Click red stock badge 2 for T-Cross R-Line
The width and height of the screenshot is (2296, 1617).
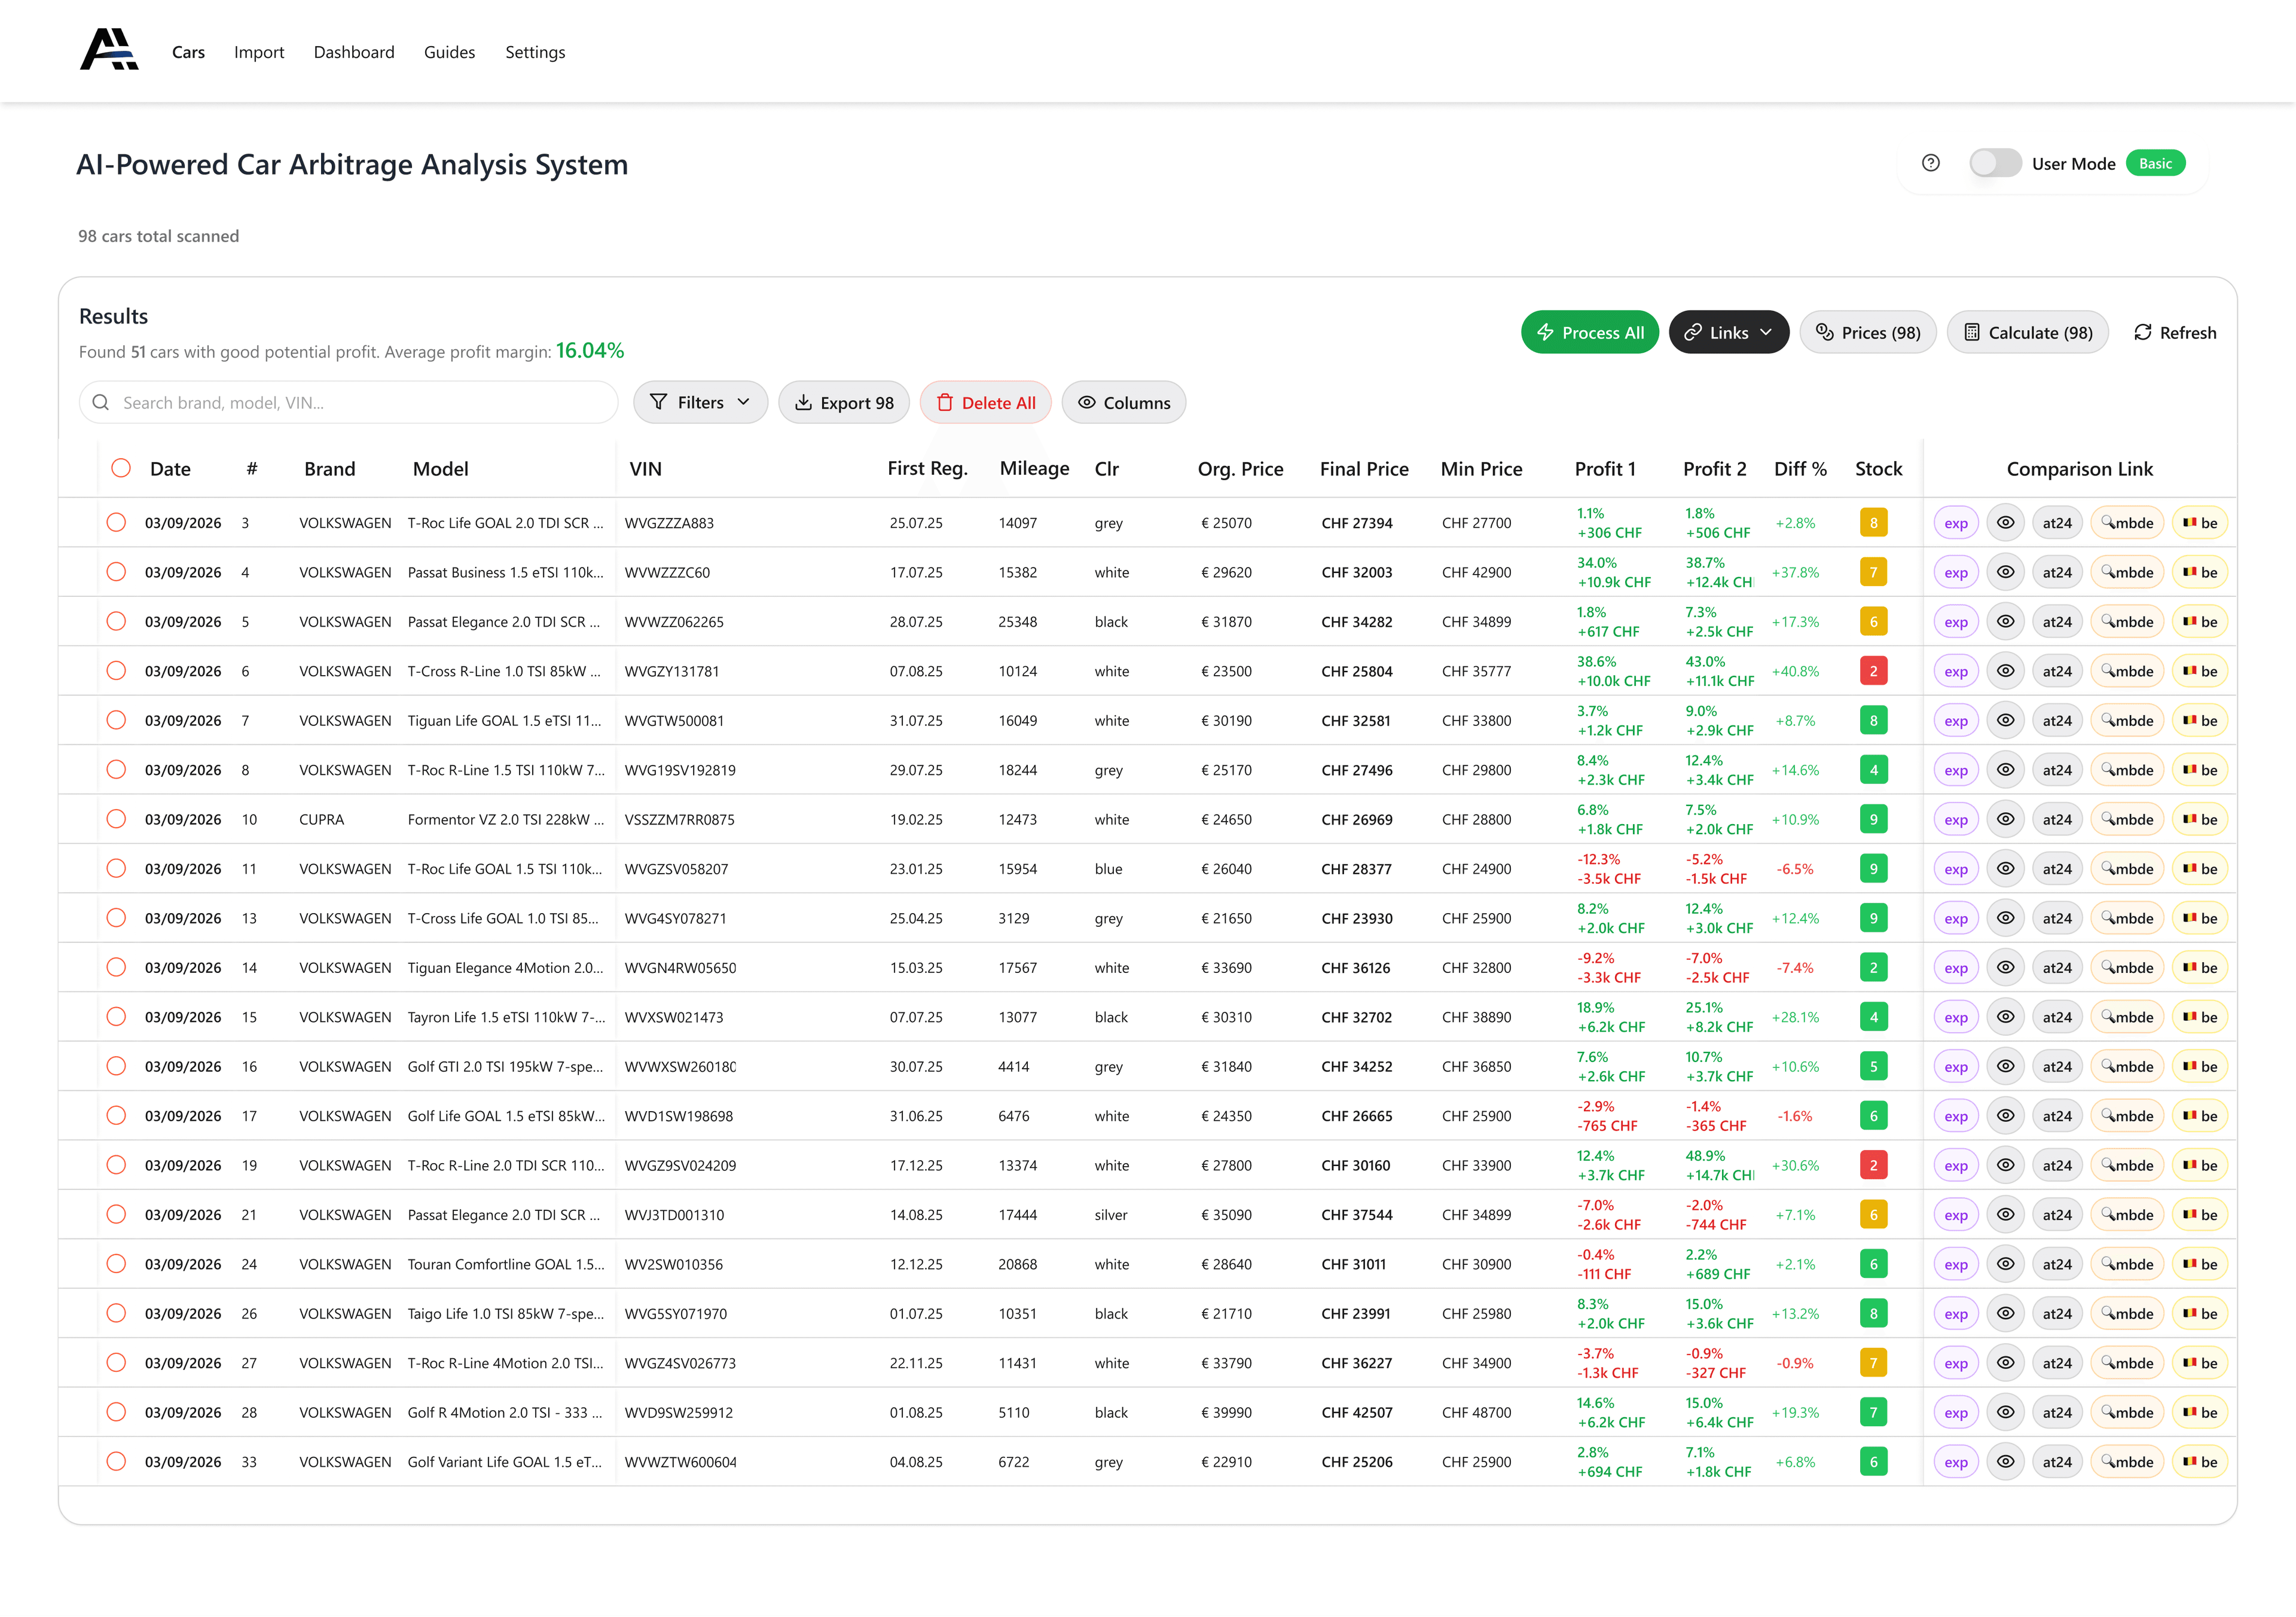(x=1873, y=671)
